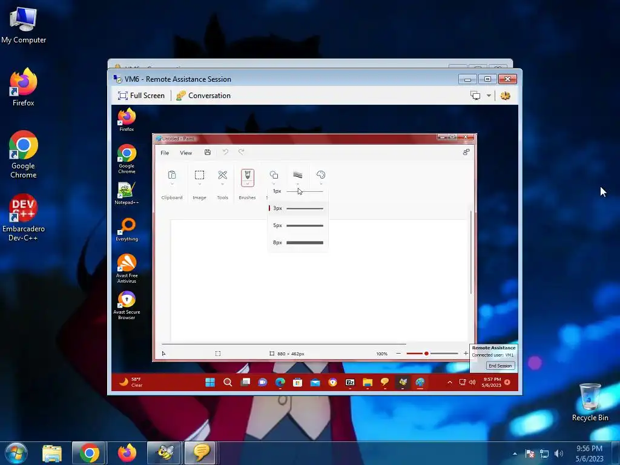Screen dimensions: 620x465
Task: Open the weather widget showing 58°F Clear
Action: tap(131, 382)
